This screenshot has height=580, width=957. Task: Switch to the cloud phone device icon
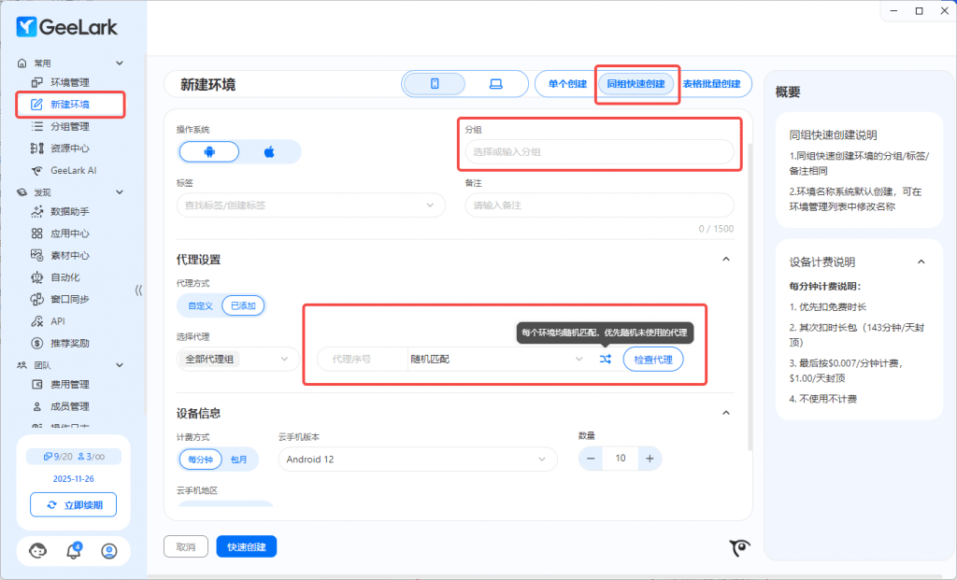pos(435,84)
